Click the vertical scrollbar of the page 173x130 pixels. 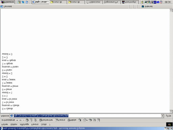pyautogui.click(x=171, y=60)
